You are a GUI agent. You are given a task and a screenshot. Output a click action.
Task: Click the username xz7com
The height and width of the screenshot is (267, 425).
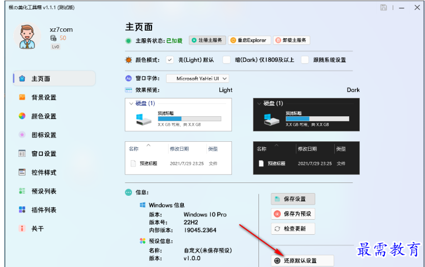coord(61,29)
